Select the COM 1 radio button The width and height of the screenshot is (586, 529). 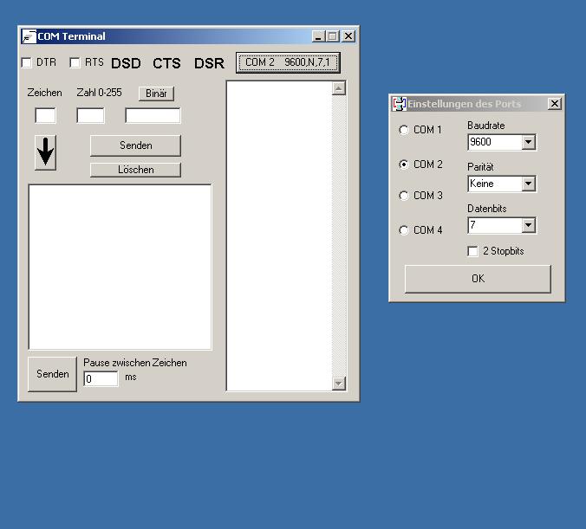(404, 130)
